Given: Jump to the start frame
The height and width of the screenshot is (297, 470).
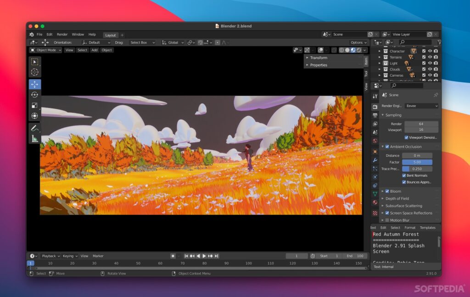Looking at the screenshot, I should tap(186, 256).
